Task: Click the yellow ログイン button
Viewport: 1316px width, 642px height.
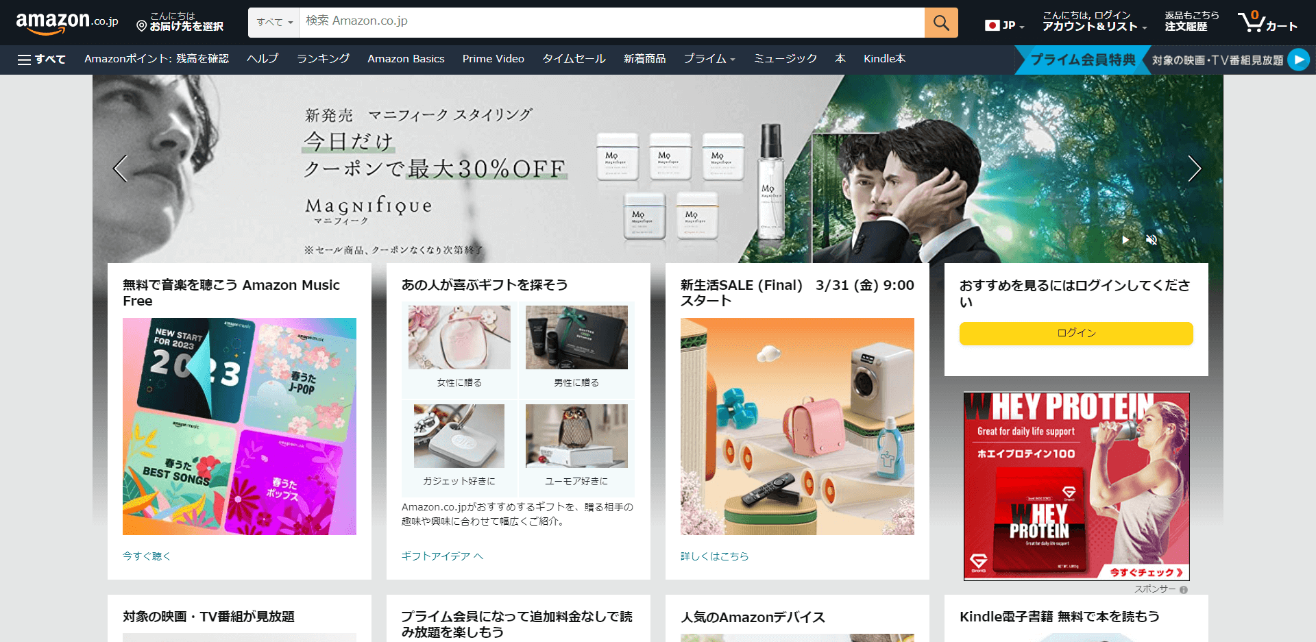Action: (1076, 334)
